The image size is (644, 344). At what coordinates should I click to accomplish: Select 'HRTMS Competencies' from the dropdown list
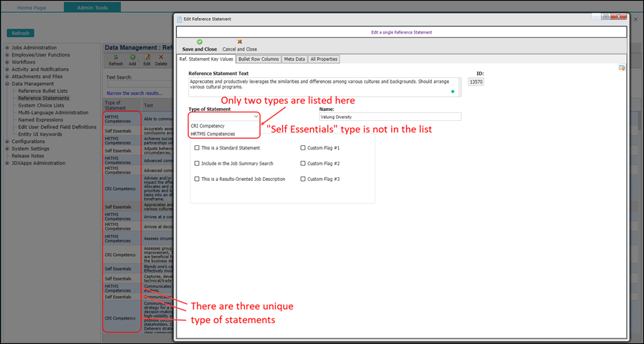[213, 134]
